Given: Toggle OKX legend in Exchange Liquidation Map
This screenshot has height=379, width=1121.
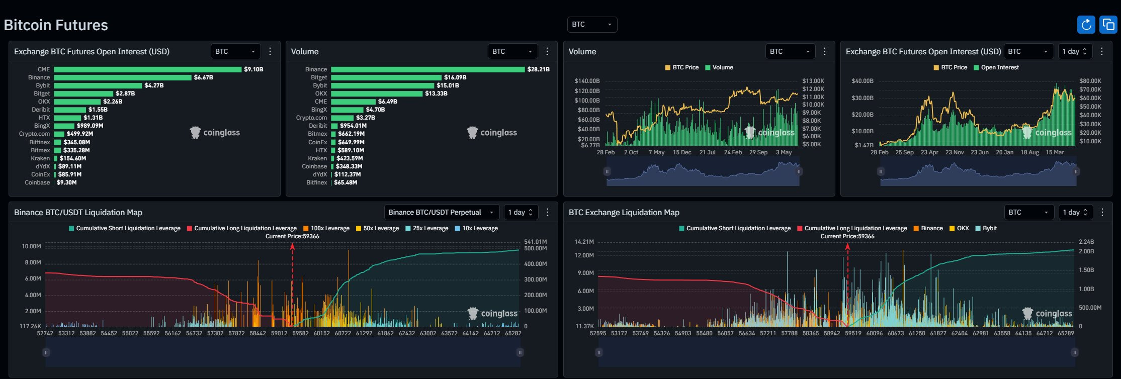Looking at the screenshot, I should tap(959, 228).
